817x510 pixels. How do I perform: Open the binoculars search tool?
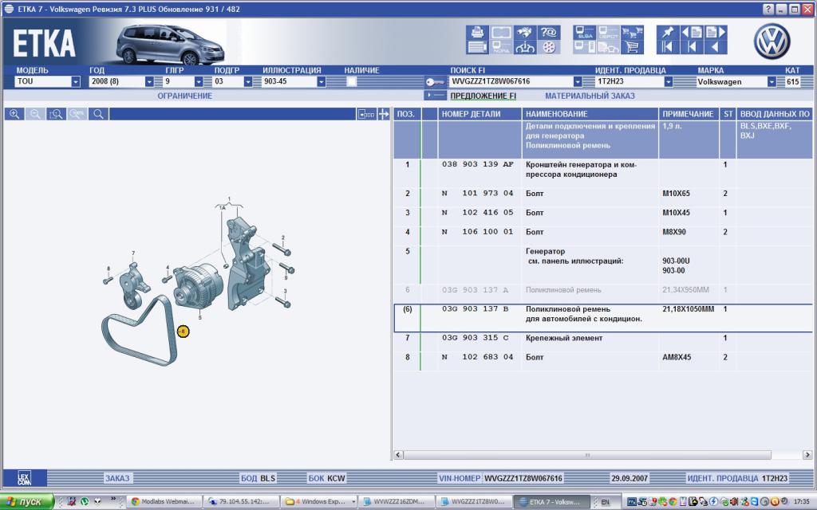(x=525, y=32)
